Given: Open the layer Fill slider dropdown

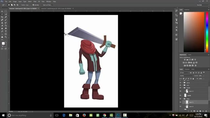Looking at the screenshot, I should tap(204, 79).
